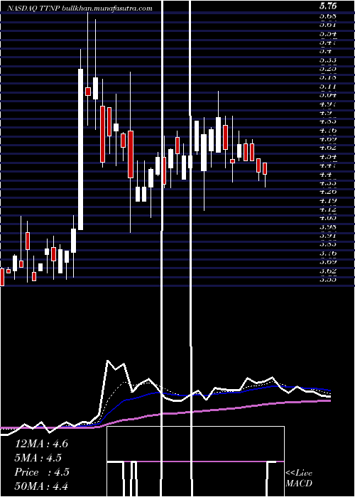Select the Price : 4.5 reading
This screenshot has width=355, height=497.
(42, 472)
